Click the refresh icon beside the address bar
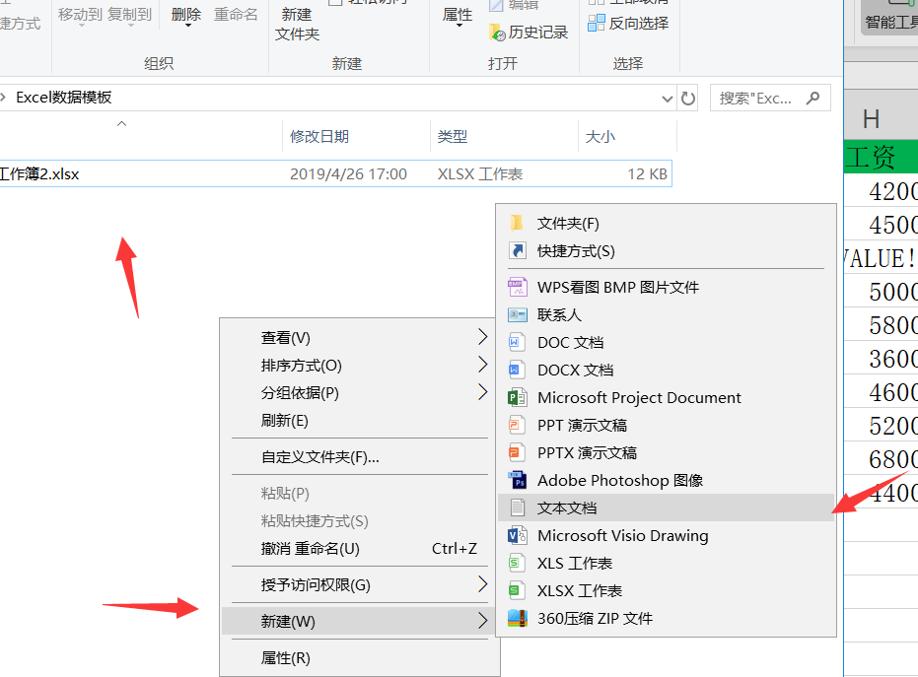Screen dimensions: 918x677 [687, 97]
